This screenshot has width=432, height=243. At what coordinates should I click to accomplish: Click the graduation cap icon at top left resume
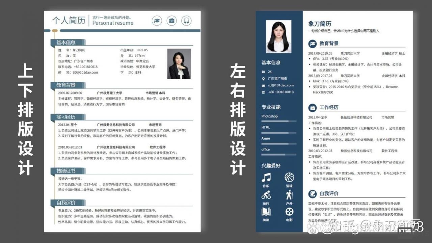156,21
